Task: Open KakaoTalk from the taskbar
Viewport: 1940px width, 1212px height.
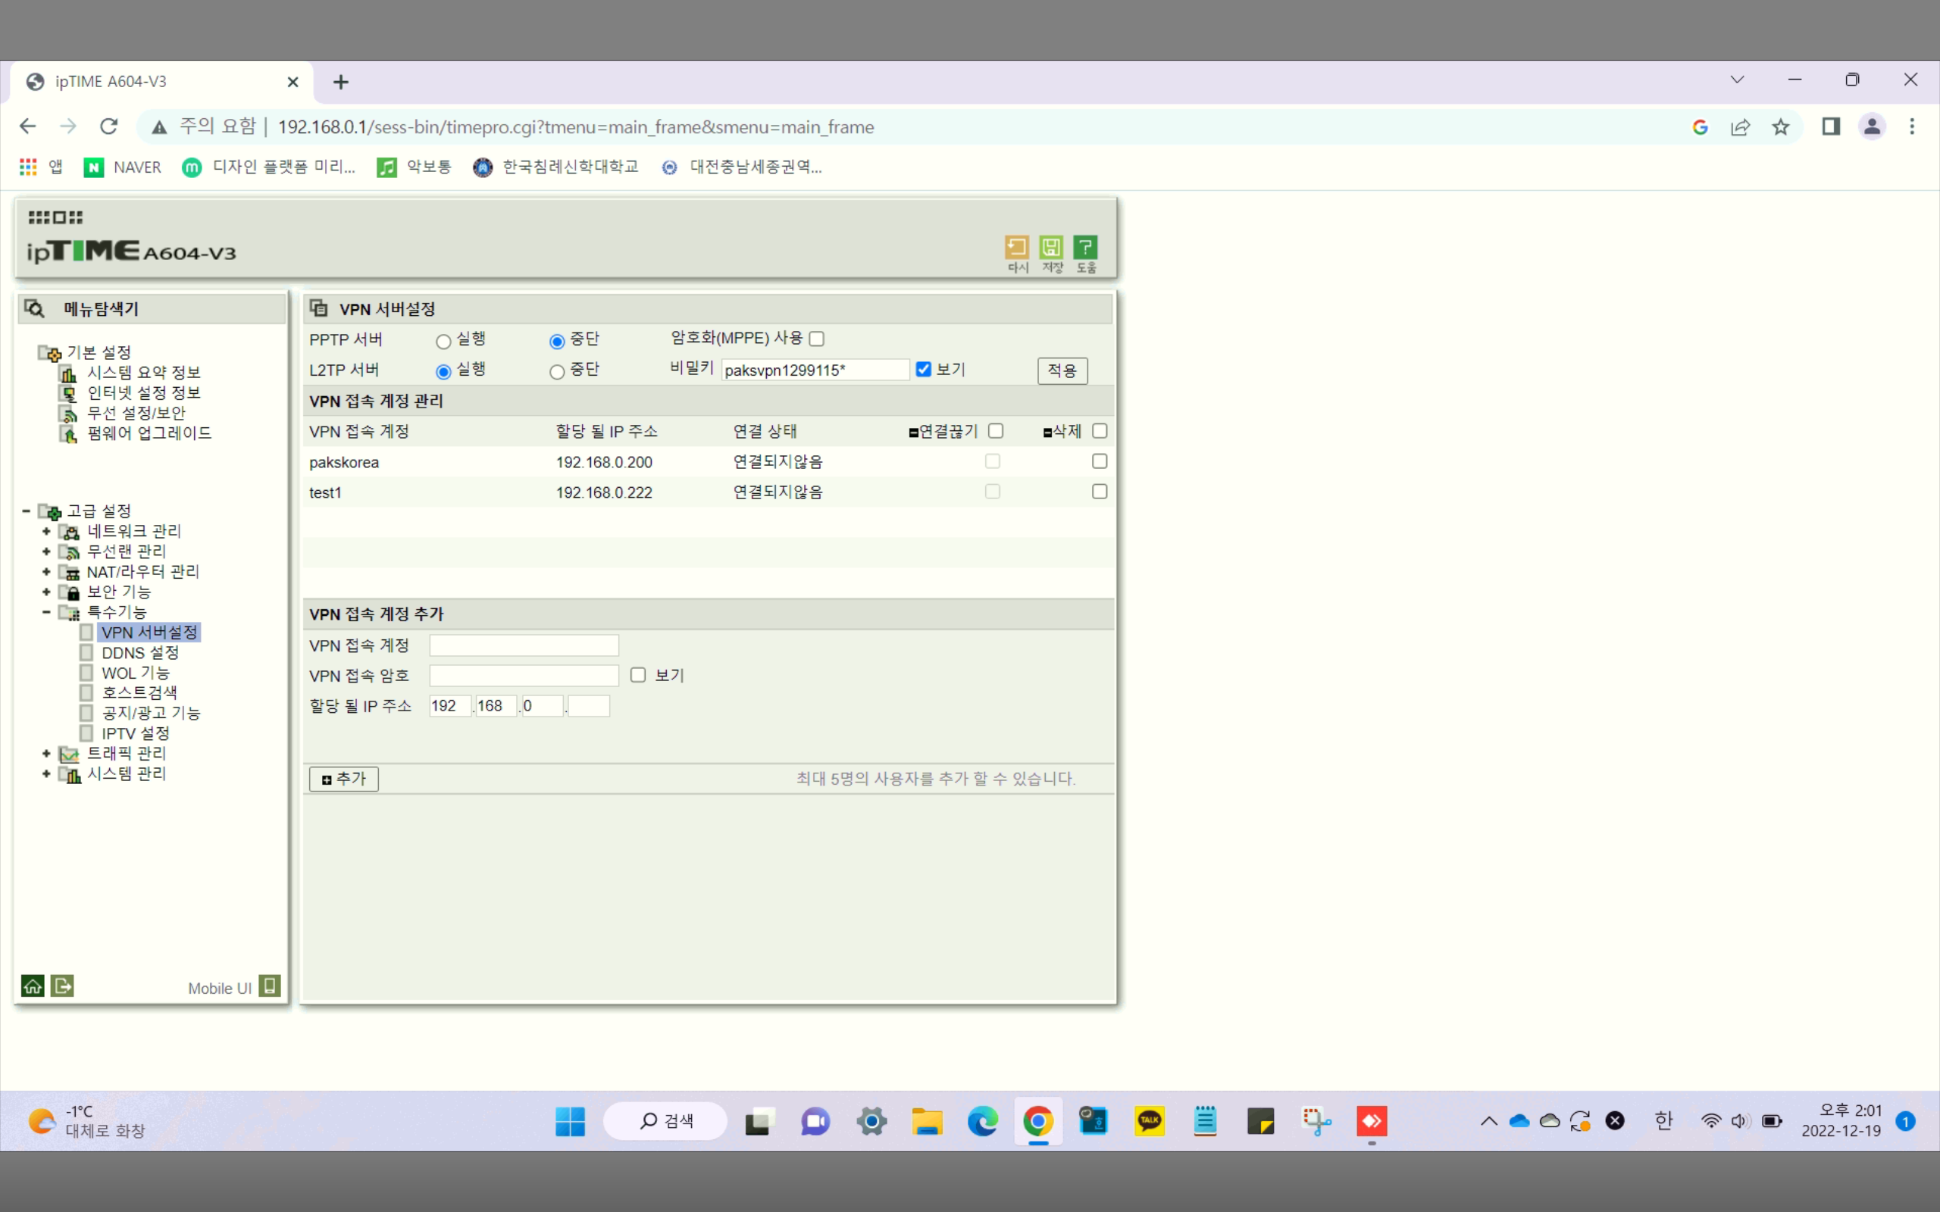Action: [1150, 1120]
